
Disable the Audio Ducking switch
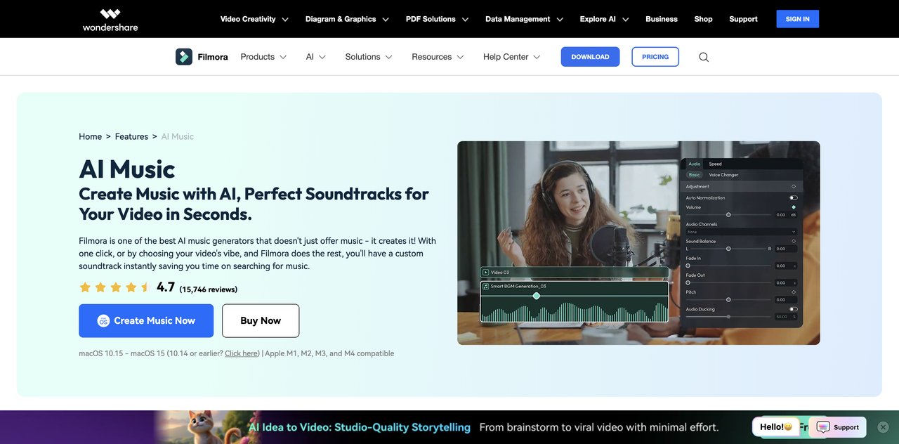(x=793, y=309)
